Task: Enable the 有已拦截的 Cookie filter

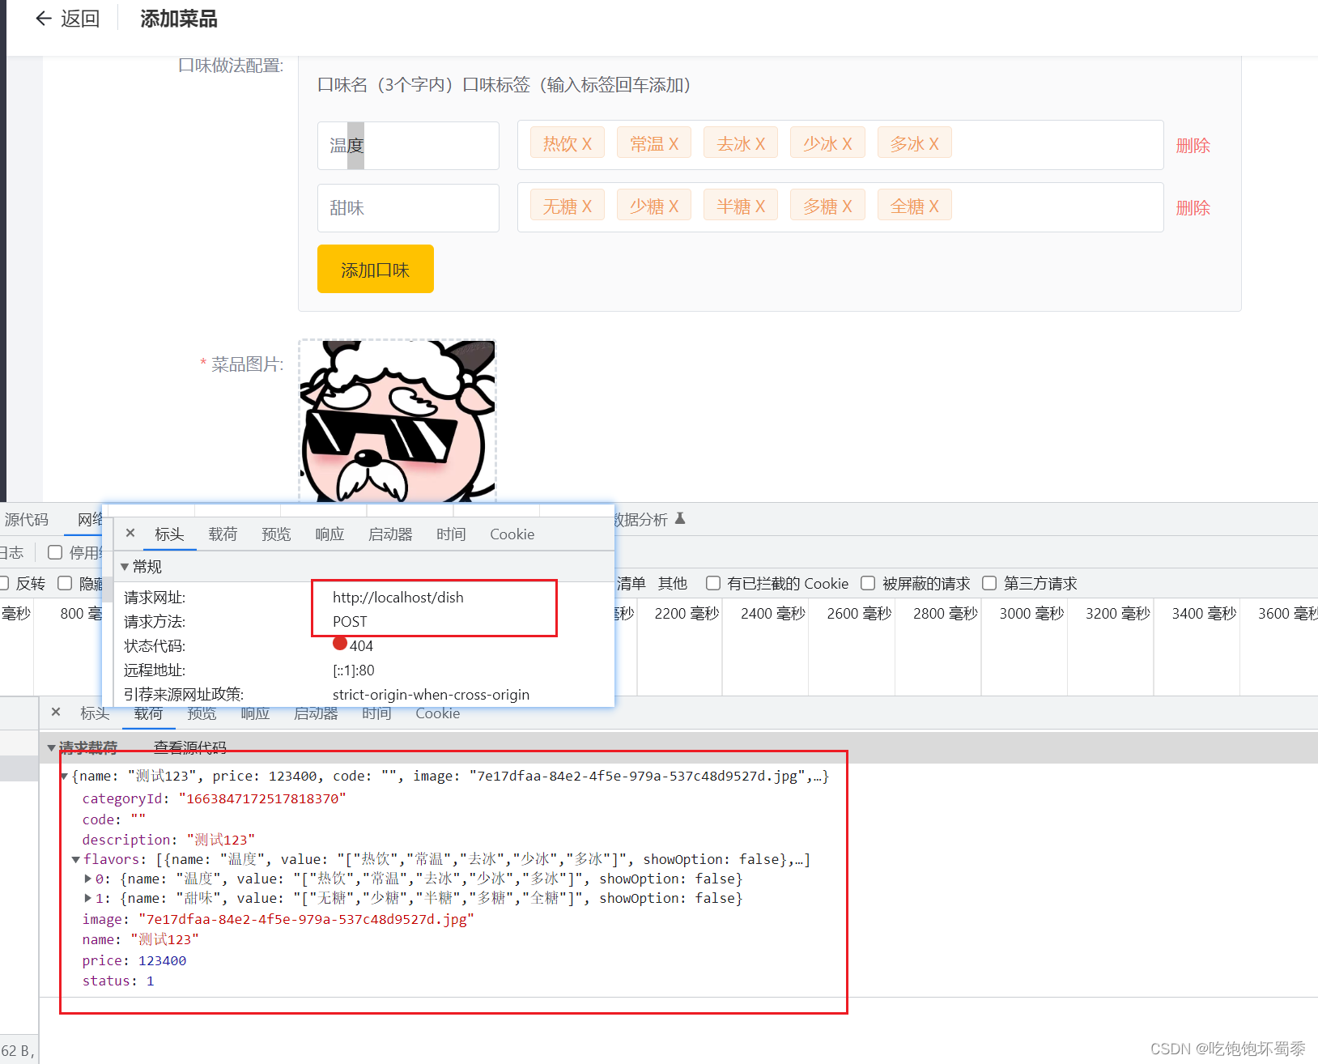Action: pyautogui.click(x=712, y=583)
